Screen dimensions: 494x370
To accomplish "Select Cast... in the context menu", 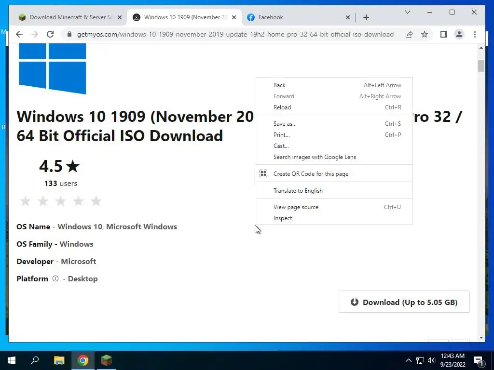I will (334, 145).
